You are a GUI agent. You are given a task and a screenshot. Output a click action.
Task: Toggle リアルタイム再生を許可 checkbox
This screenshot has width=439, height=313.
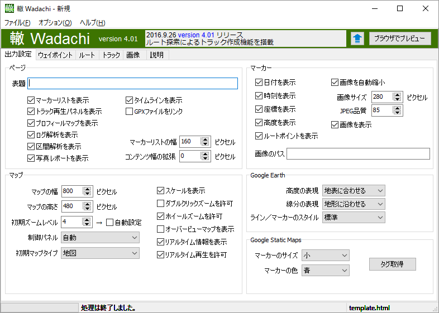160,255
